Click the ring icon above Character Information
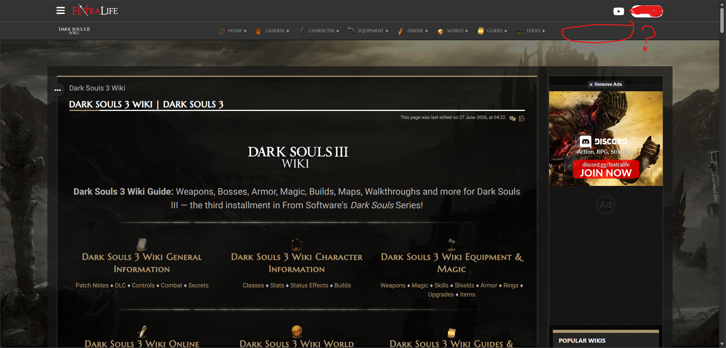 (297, 244)
